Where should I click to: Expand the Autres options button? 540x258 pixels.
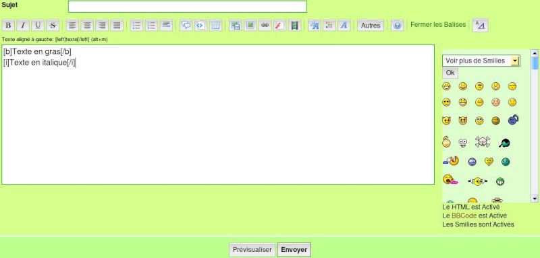(x=371, y=26)
